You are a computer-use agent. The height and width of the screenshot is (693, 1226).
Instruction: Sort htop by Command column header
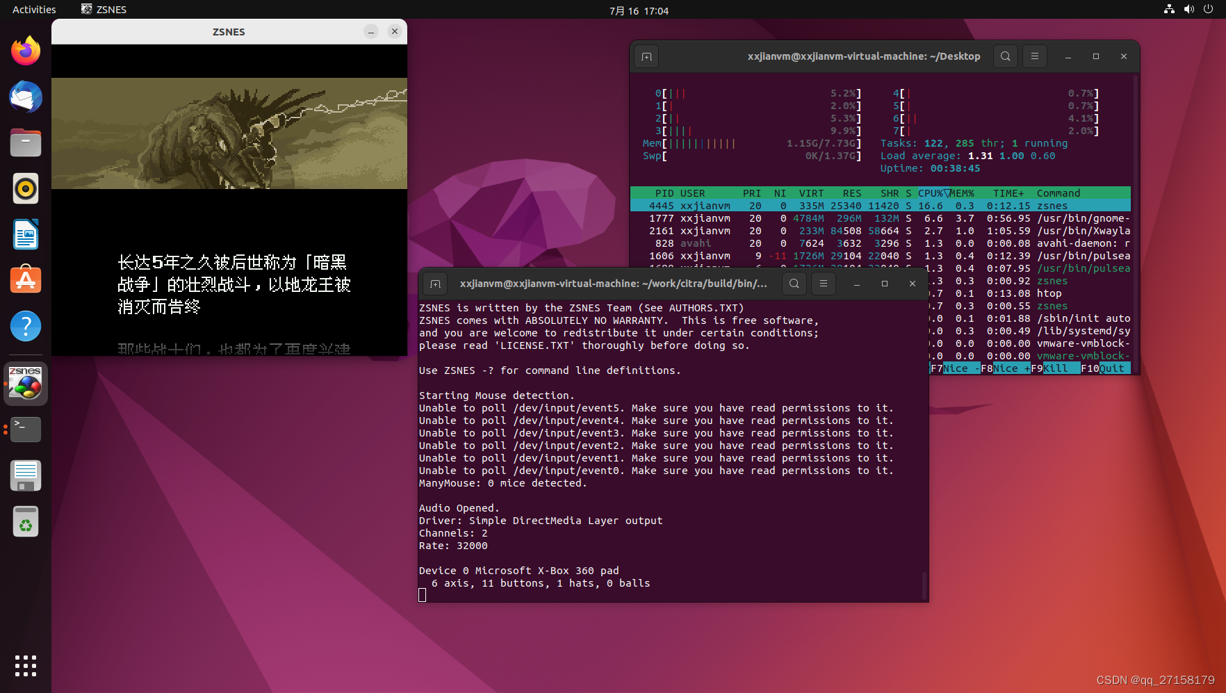[1059, 193]
